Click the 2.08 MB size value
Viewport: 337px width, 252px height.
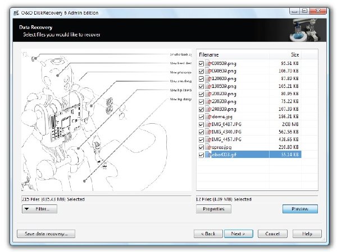pos(290,124)
